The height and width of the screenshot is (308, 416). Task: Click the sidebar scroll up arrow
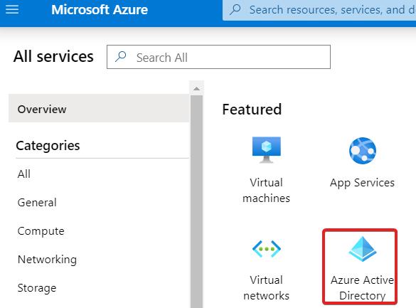(196, 89)
